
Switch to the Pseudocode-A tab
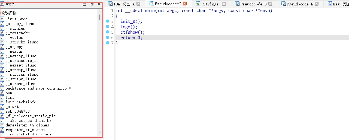pyautogui.click(x=300, y=4)
